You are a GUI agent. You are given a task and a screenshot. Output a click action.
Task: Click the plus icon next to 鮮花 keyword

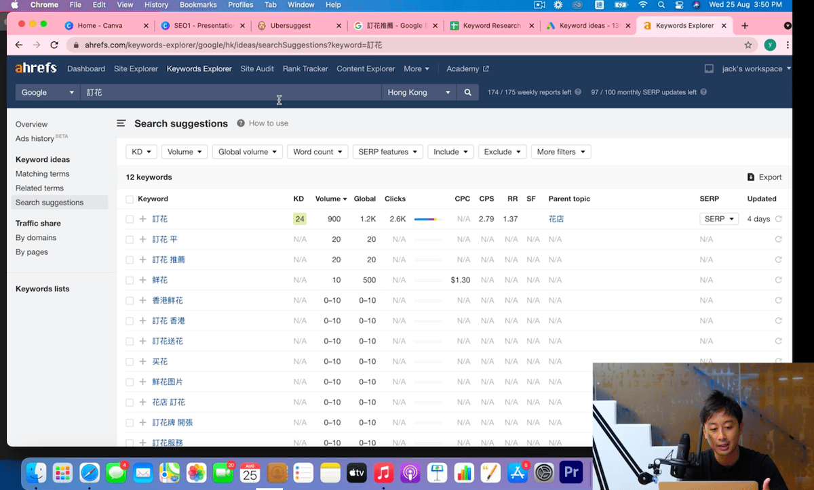(x=143, y=280)
